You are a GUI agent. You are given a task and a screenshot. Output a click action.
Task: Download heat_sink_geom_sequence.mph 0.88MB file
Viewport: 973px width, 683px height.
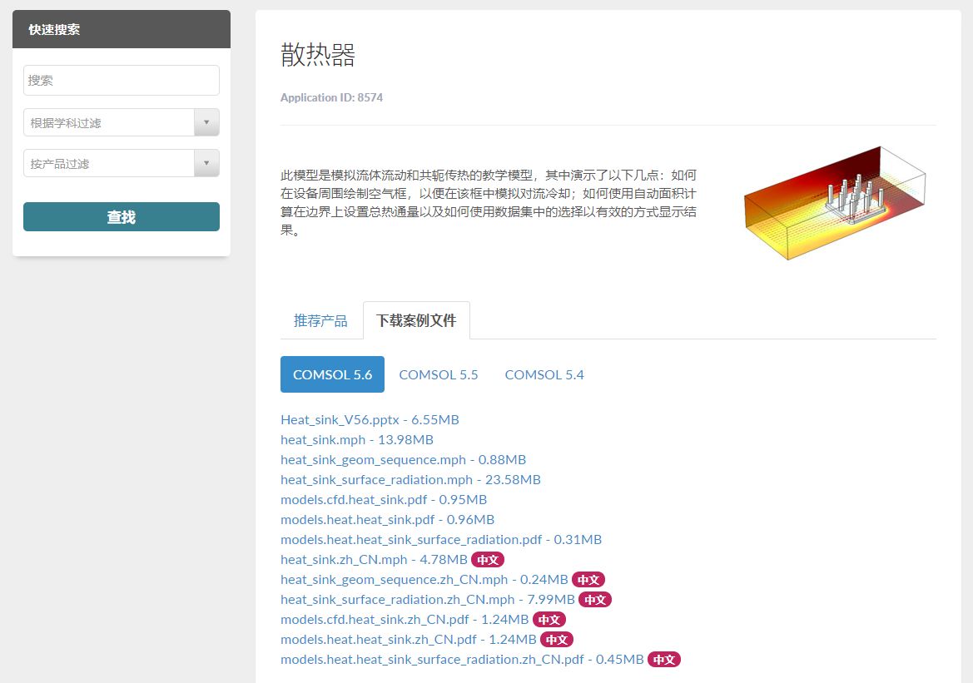coord(404,460)
